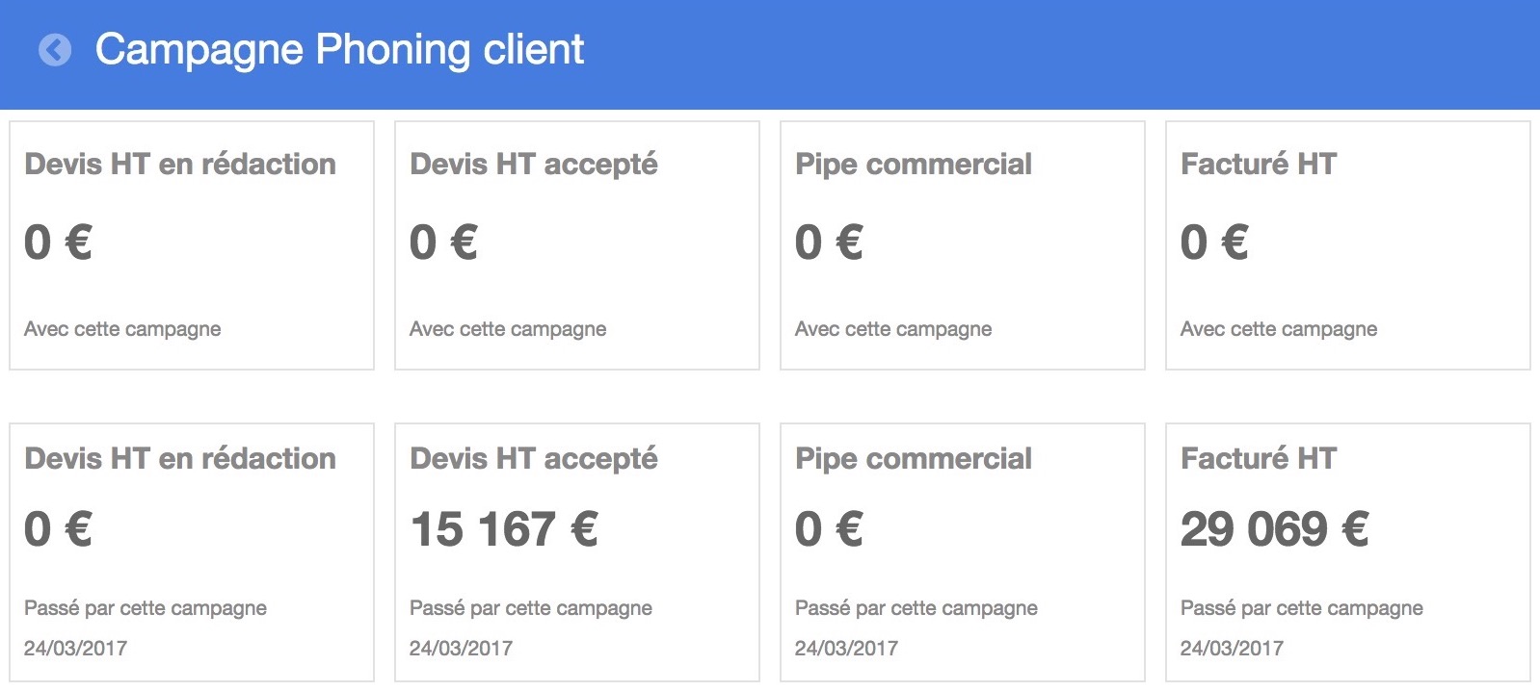The image size is (1540, 691).
Task: Click the 24/03/2017 date under Pipe commercial
Action: [x=846, y=648]
